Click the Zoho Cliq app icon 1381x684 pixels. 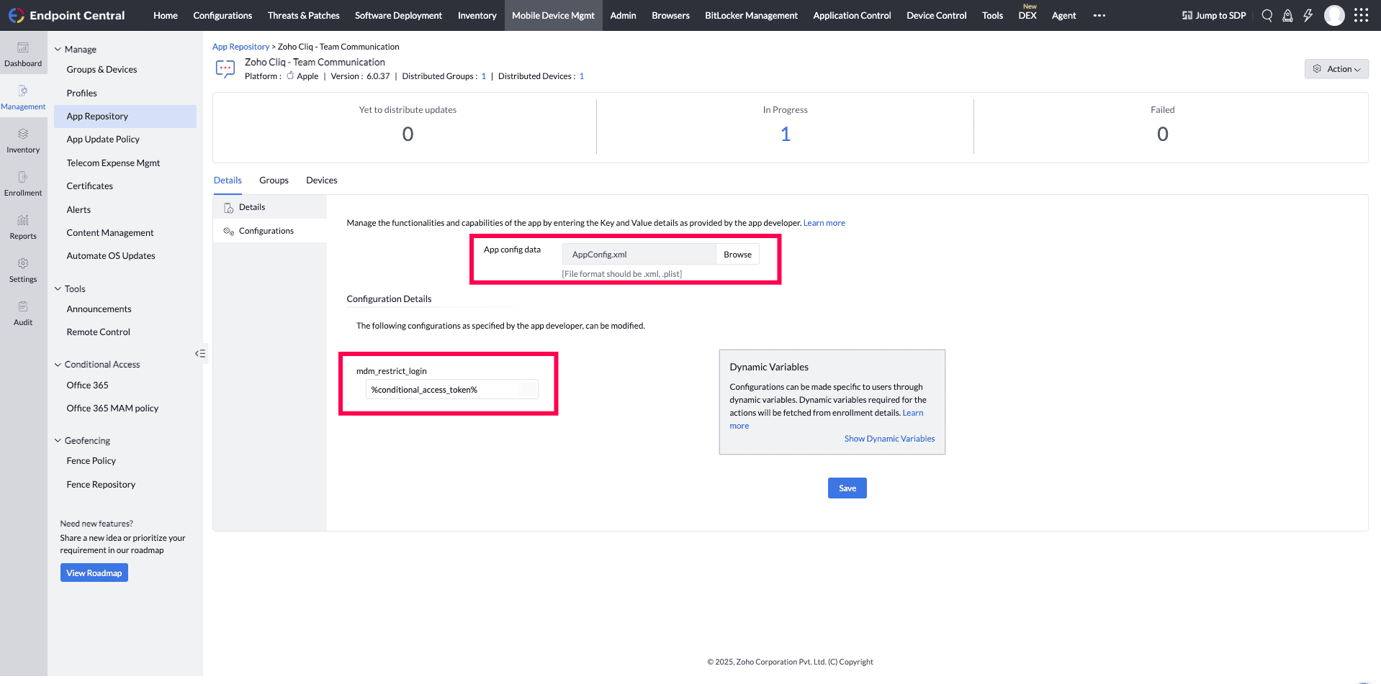[225, 69]
